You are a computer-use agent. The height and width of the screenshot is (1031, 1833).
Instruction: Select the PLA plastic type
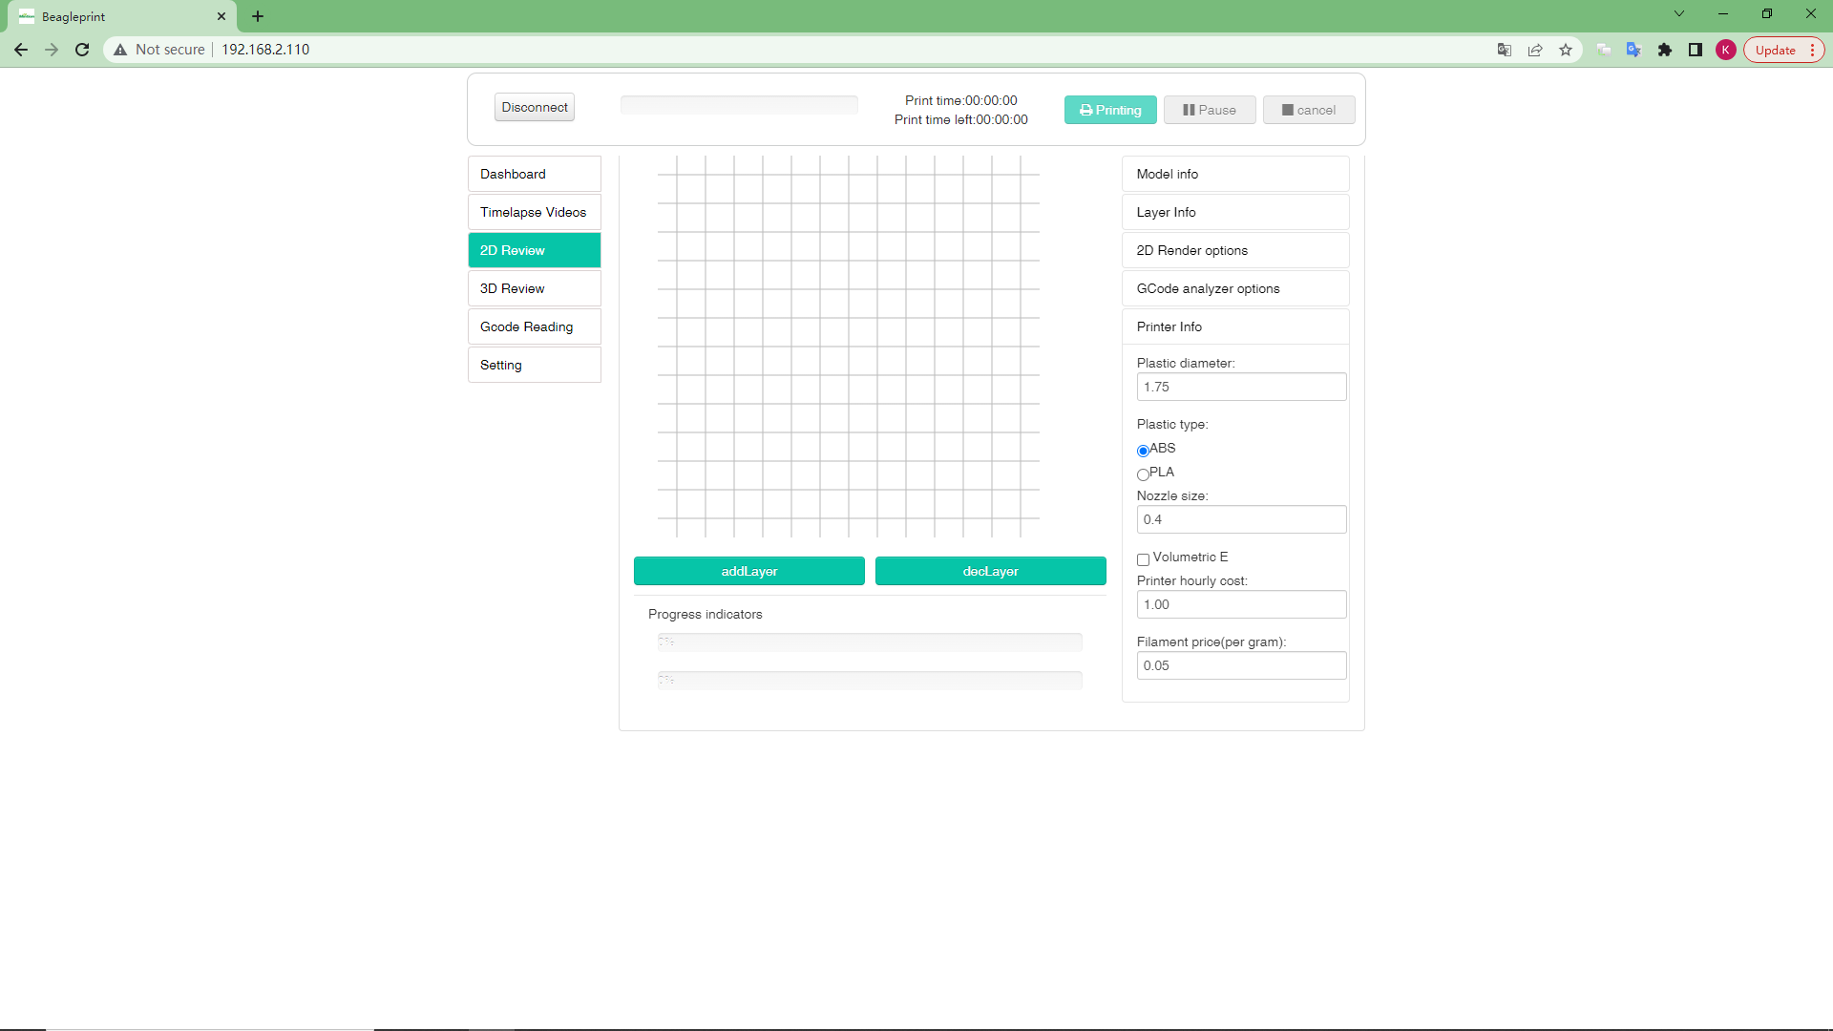click(x=1143, y=474)
